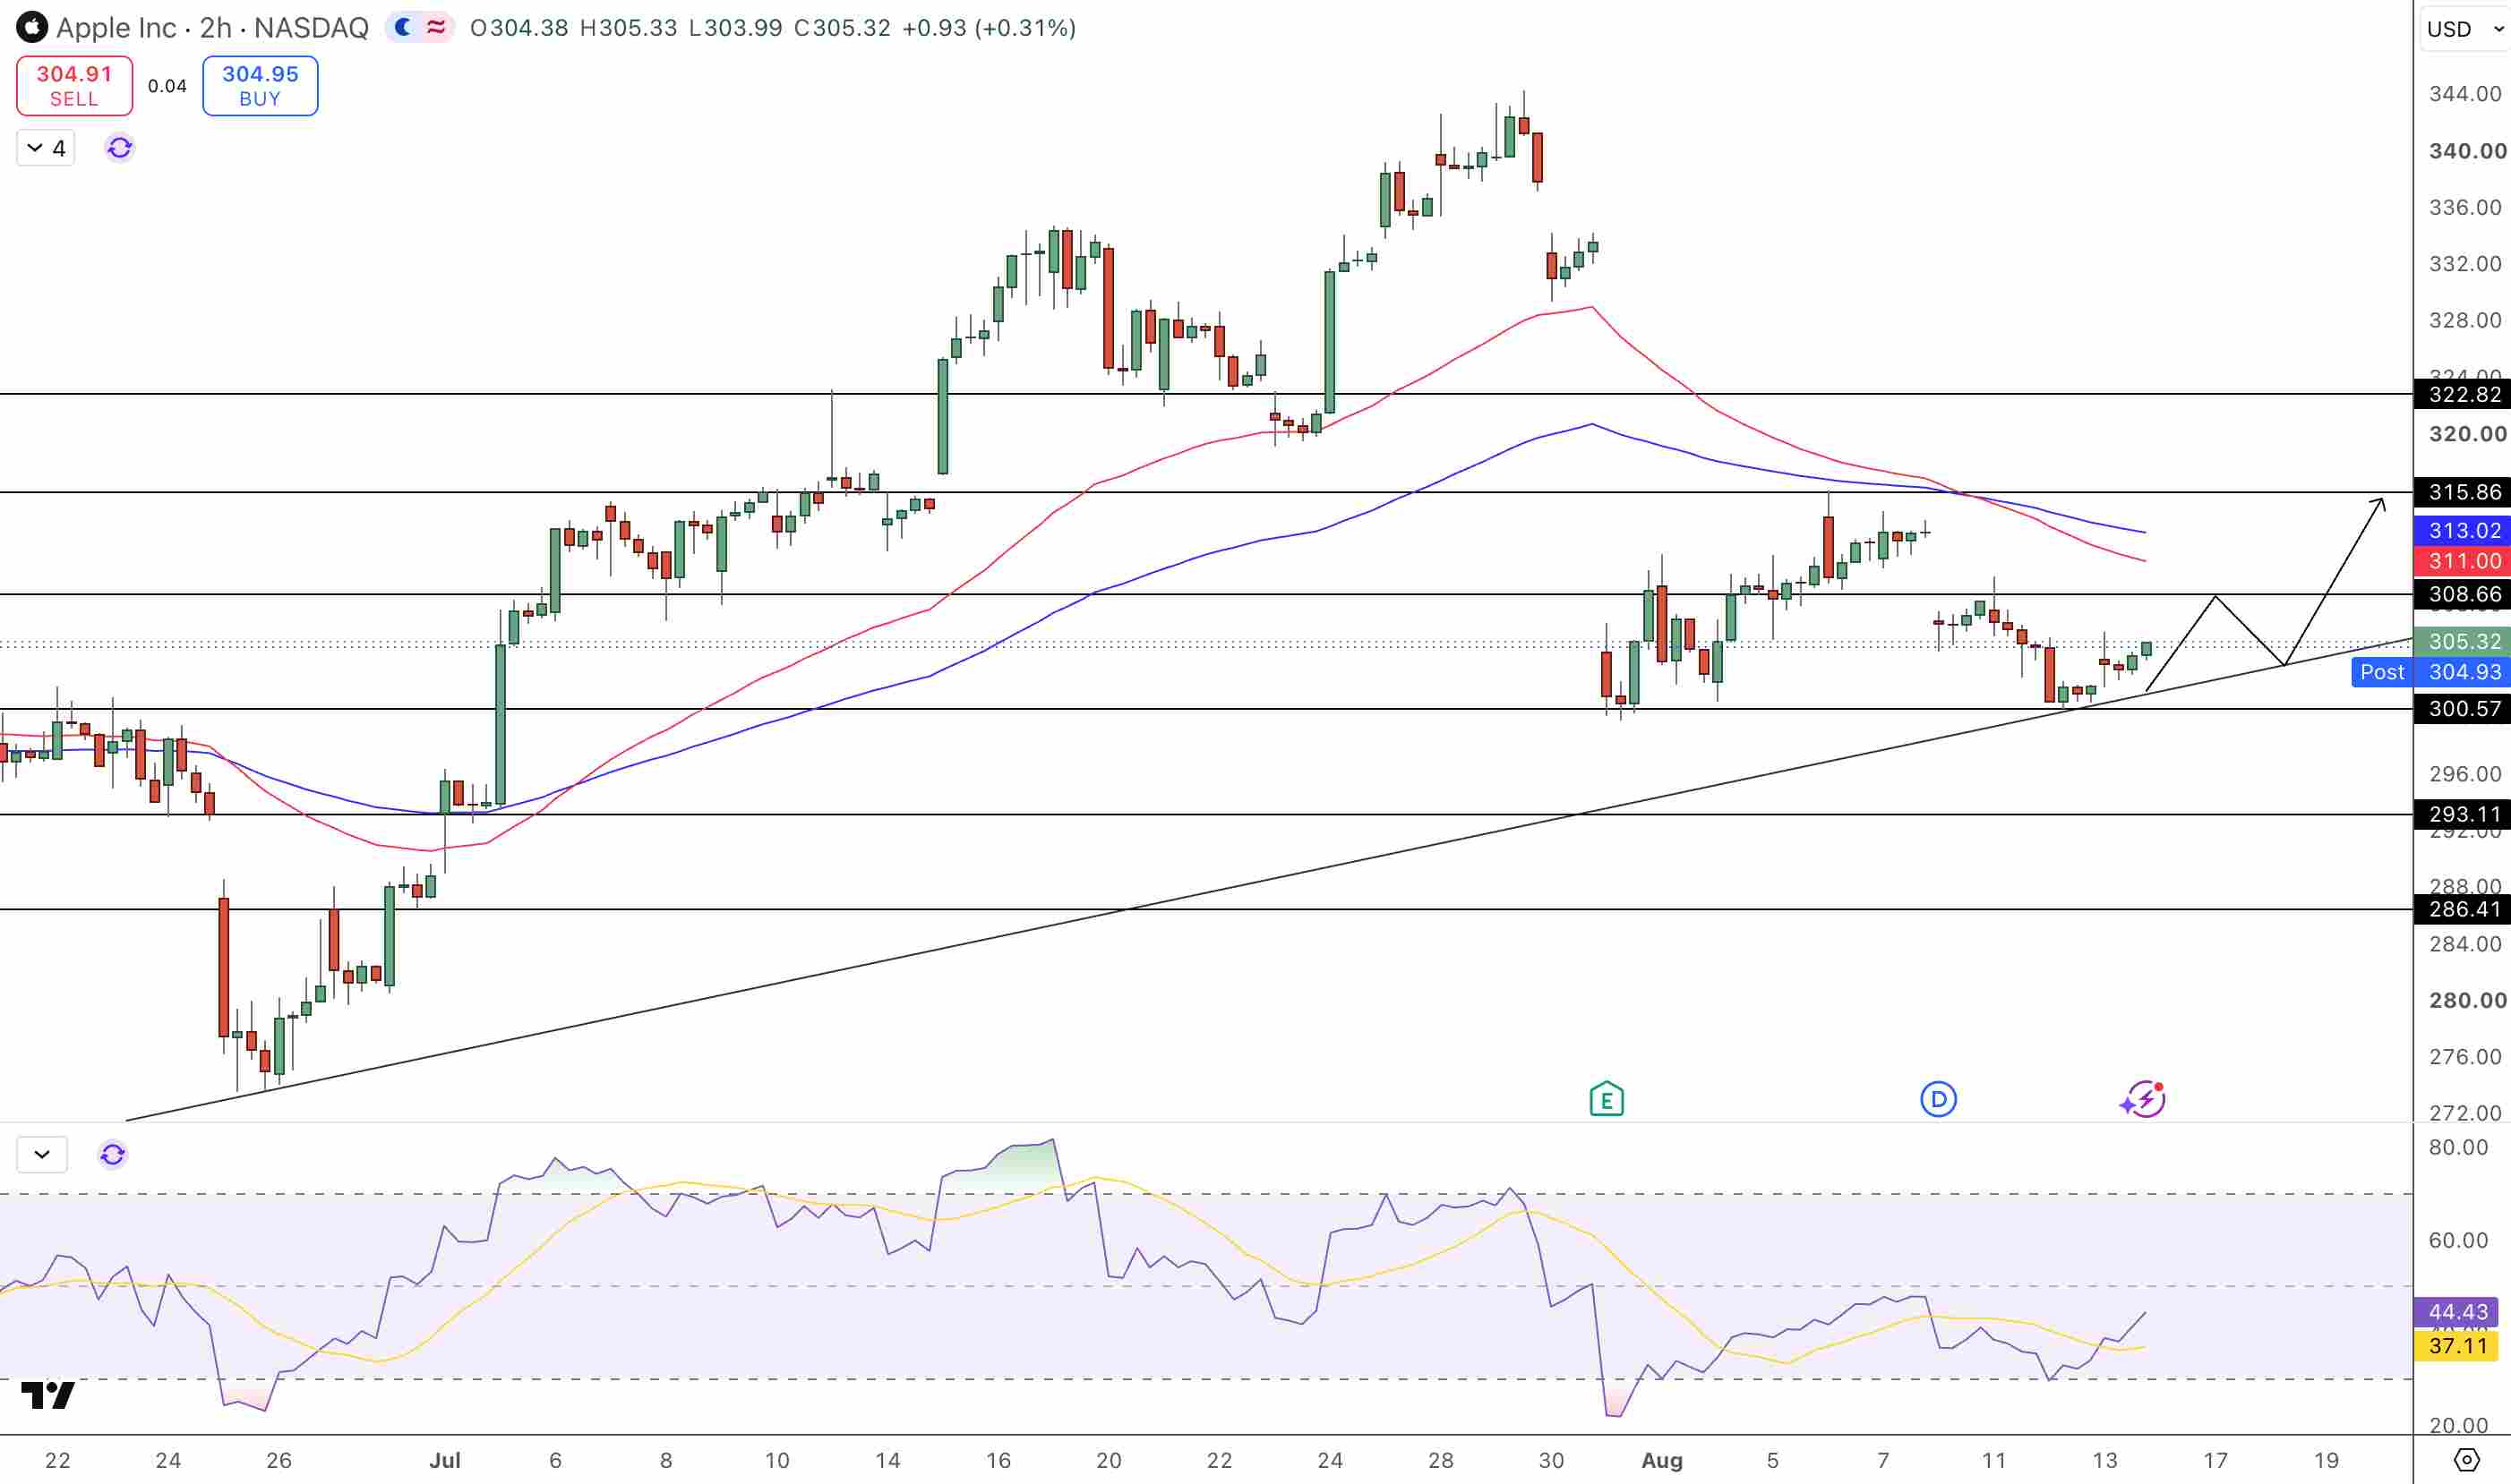Click the green earnings E marker
This screenshot has height=1484, width=2511.
pyautogui.click(x=1607, y=1099)
